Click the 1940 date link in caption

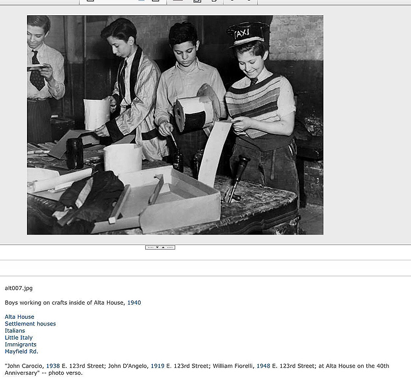pos(134,303)
